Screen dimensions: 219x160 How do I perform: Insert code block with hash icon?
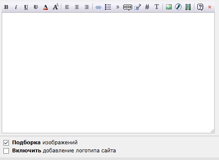coord(147,7)
